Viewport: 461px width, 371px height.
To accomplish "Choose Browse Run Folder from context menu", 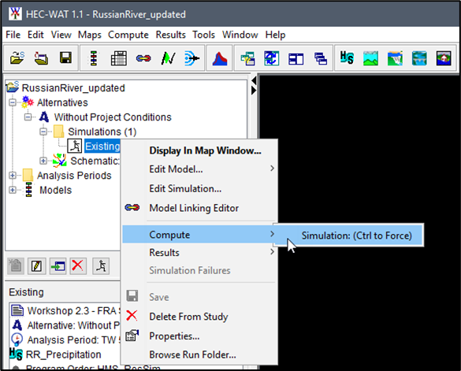I will pyautogui.click(x=199, y=354).
